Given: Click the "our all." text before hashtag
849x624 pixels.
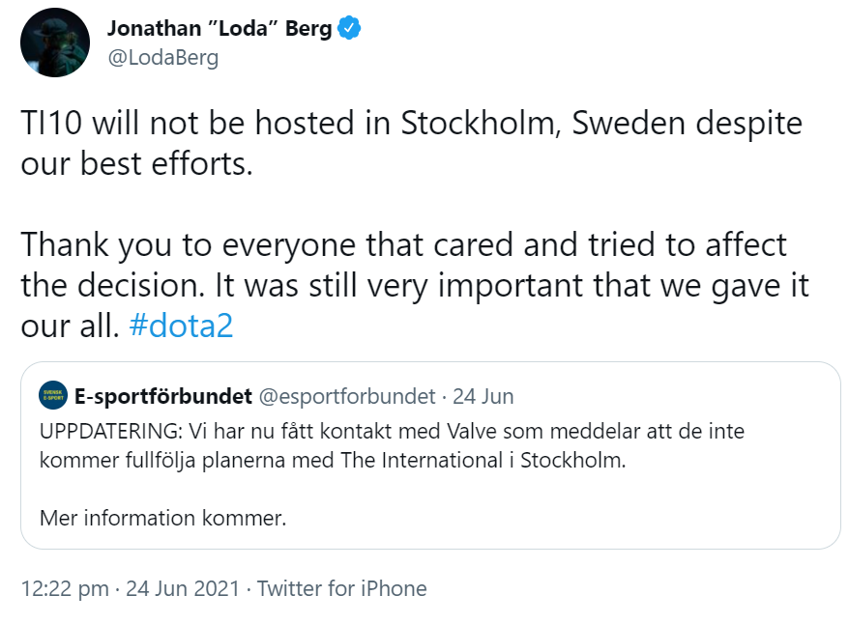Looking at the screenshot, I should coord(70,326).
